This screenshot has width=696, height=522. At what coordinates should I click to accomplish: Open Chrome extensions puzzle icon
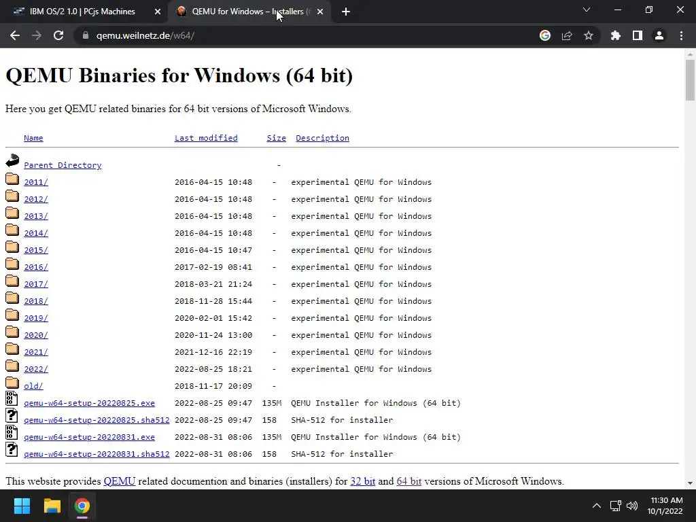(616, 35)
